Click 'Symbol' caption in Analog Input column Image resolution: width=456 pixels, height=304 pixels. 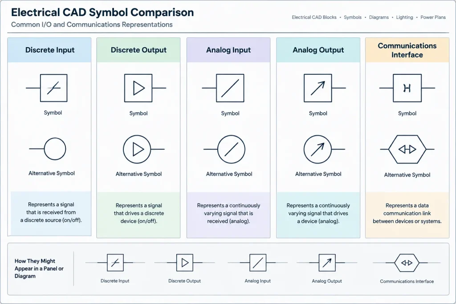click(x=230, y=113)
